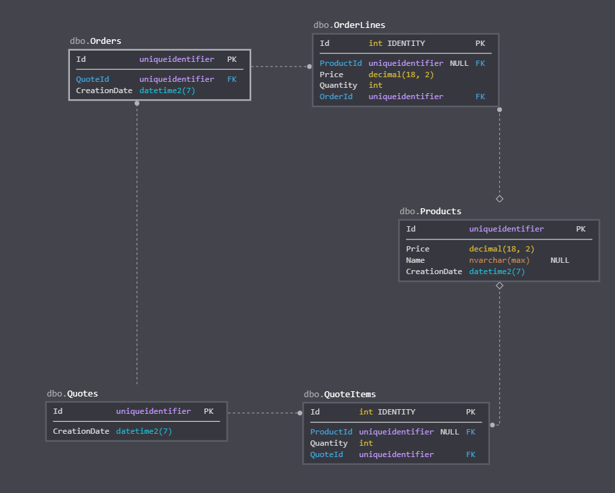Toggle the NULL marker on Name in Products

[x=560, y=260]
